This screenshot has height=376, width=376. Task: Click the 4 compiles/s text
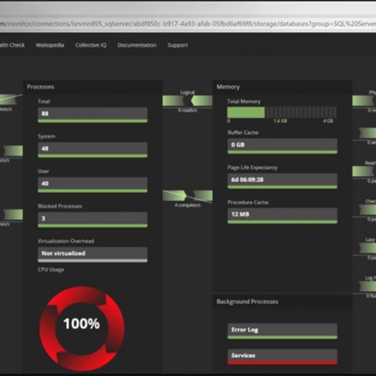(187, 206)
